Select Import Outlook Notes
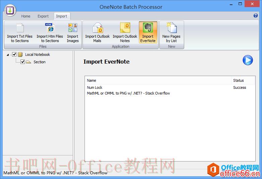Image resolution: width=262 pixels, height=179 pixels. [125, 33]
